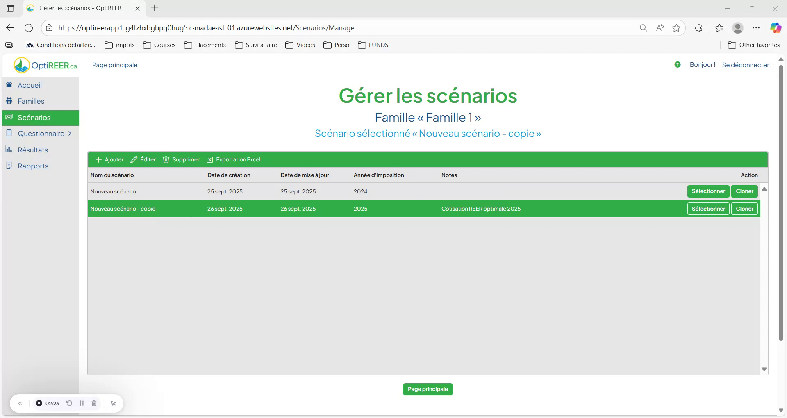Open the FUNDS favorites folder
This screenshot has width=787, height=418.
(373, 45)
